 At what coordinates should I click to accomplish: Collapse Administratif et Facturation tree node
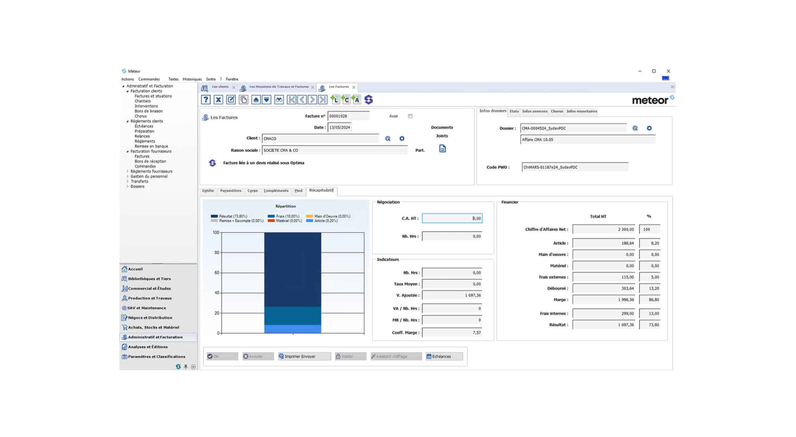point(124,86)
